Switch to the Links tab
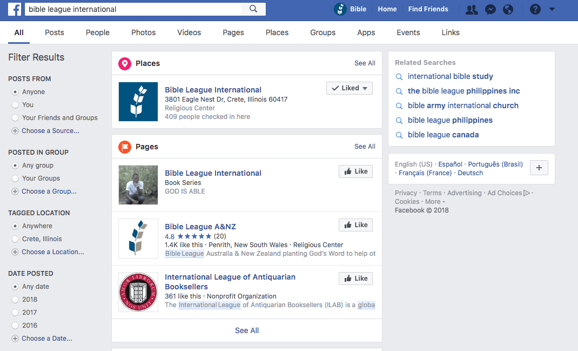Image resolution: width=578 pixels, height=351 pixels. 451,32
